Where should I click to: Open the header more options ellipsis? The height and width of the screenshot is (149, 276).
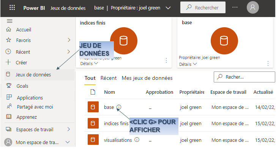click(235, 7)
